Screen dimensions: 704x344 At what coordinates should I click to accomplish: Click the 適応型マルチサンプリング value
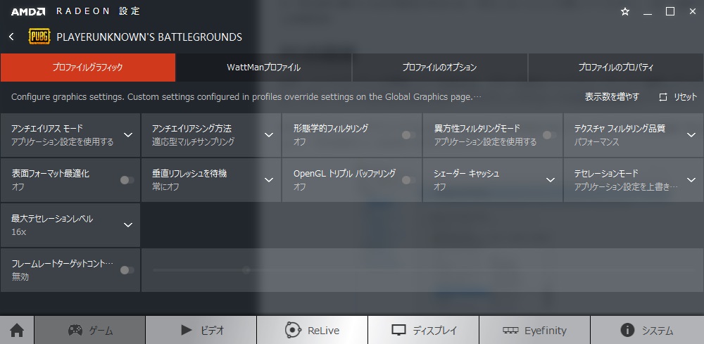pos(193,141)
